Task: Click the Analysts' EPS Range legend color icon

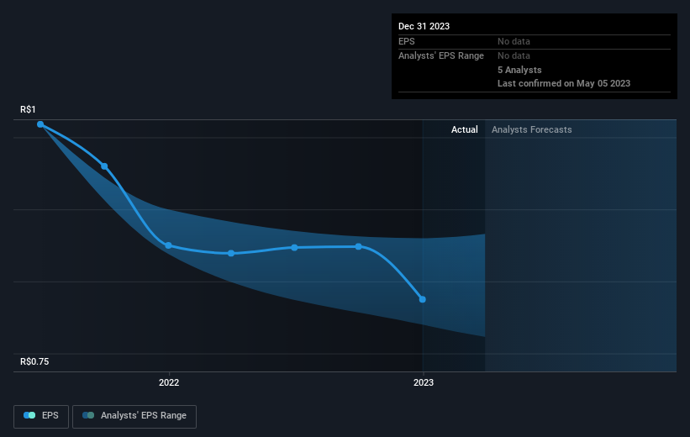Action: (x=88, y=415)
